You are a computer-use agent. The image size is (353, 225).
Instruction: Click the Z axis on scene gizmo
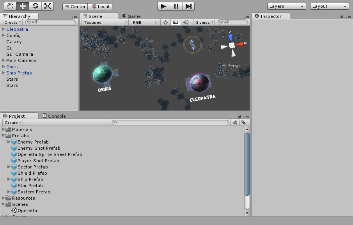230,37
